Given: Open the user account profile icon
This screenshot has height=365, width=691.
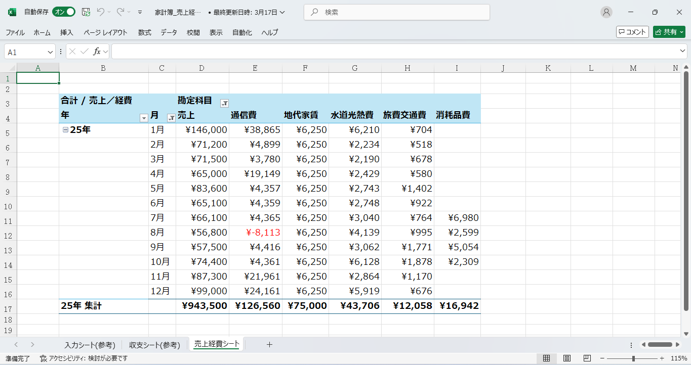Looking at the screenshot, I should (606, 12).
